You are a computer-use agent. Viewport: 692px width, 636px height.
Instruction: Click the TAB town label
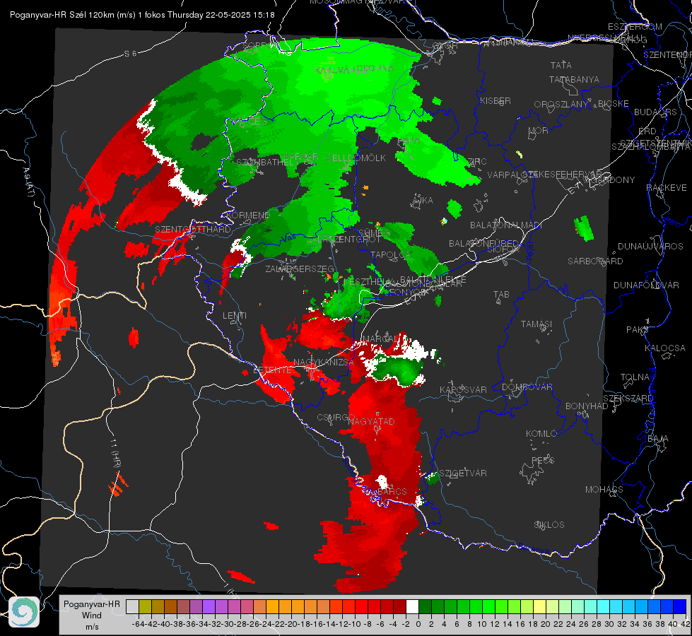click(x=501, y=295)
